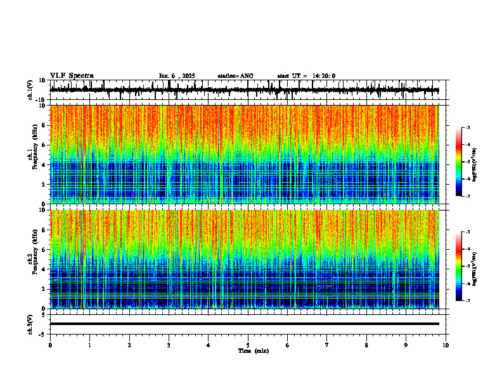Click the 8 tick on the Time axis
This screenshot has height=387, width=502.
point(366,345)
